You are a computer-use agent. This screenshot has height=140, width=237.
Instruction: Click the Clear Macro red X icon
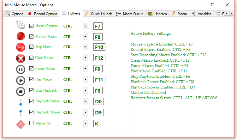point(21,58)
